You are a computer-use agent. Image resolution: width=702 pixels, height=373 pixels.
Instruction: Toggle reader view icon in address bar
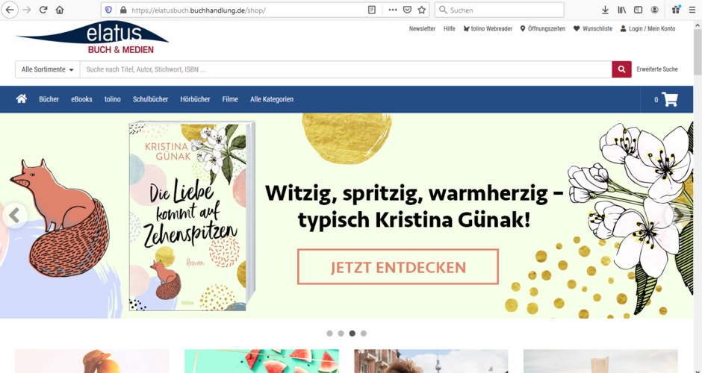[372, 10]
